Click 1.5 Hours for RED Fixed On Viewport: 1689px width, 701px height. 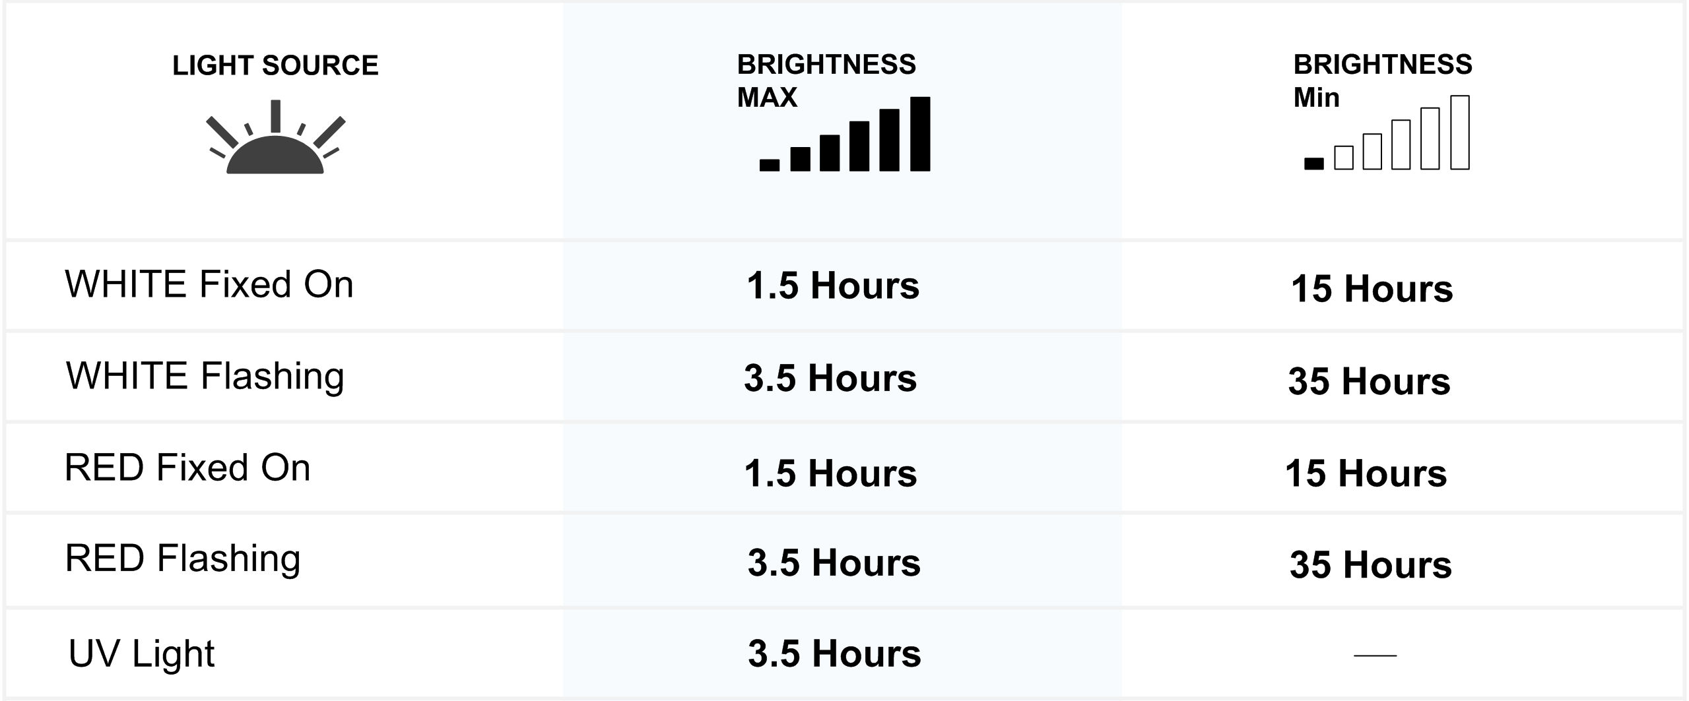830,473
